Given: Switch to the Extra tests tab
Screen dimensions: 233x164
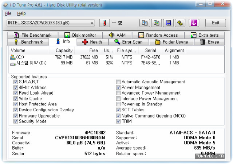Looking at the screenshot, I should click(x=205, y=35).
